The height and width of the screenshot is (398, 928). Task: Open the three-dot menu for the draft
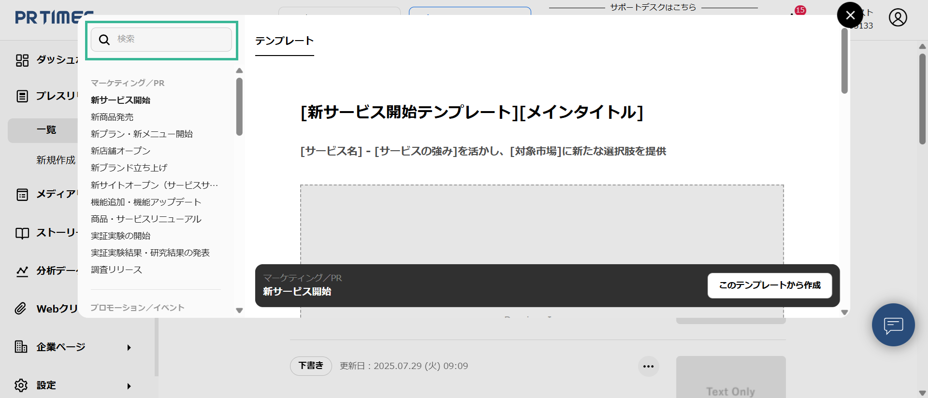649,367
